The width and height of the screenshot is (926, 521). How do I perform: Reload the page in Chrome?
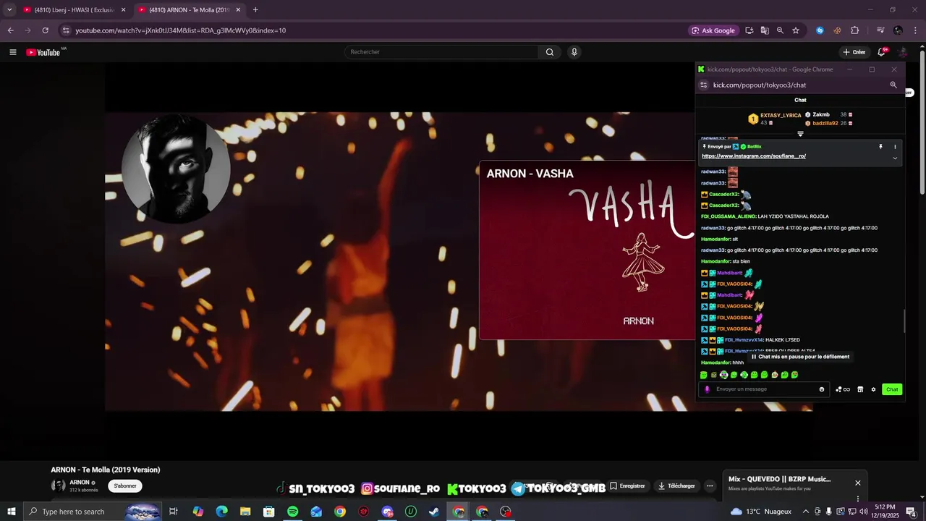point(45,30)
